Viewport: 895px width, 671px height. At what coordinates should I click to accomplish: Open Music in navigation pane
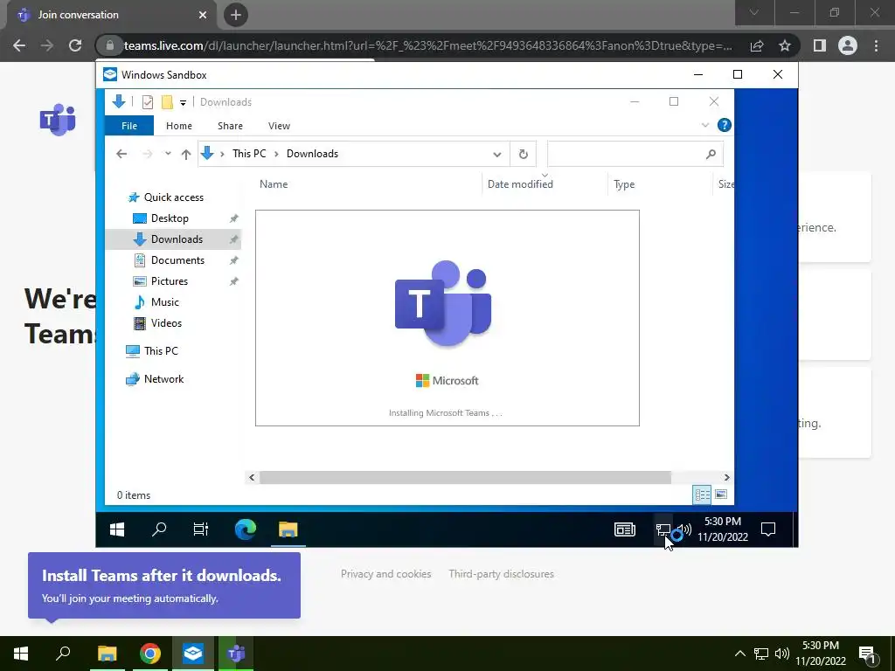coord(164,302)
